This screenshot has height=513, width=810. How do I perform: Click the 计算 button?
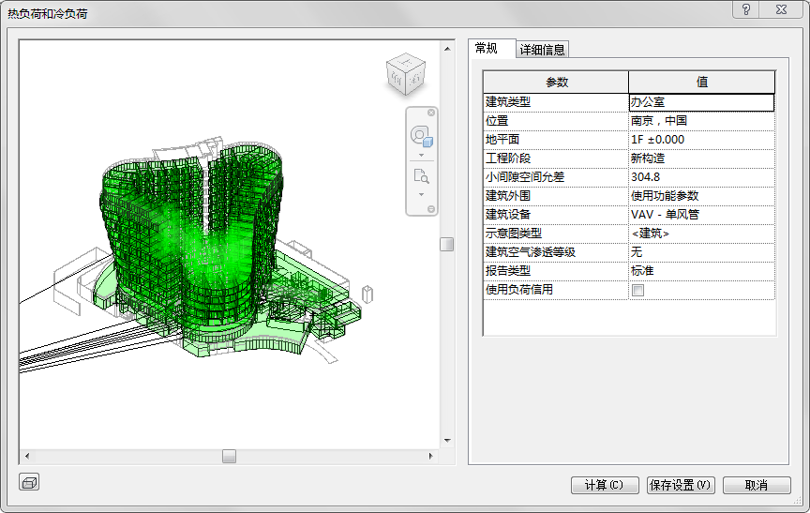(604, 485)
